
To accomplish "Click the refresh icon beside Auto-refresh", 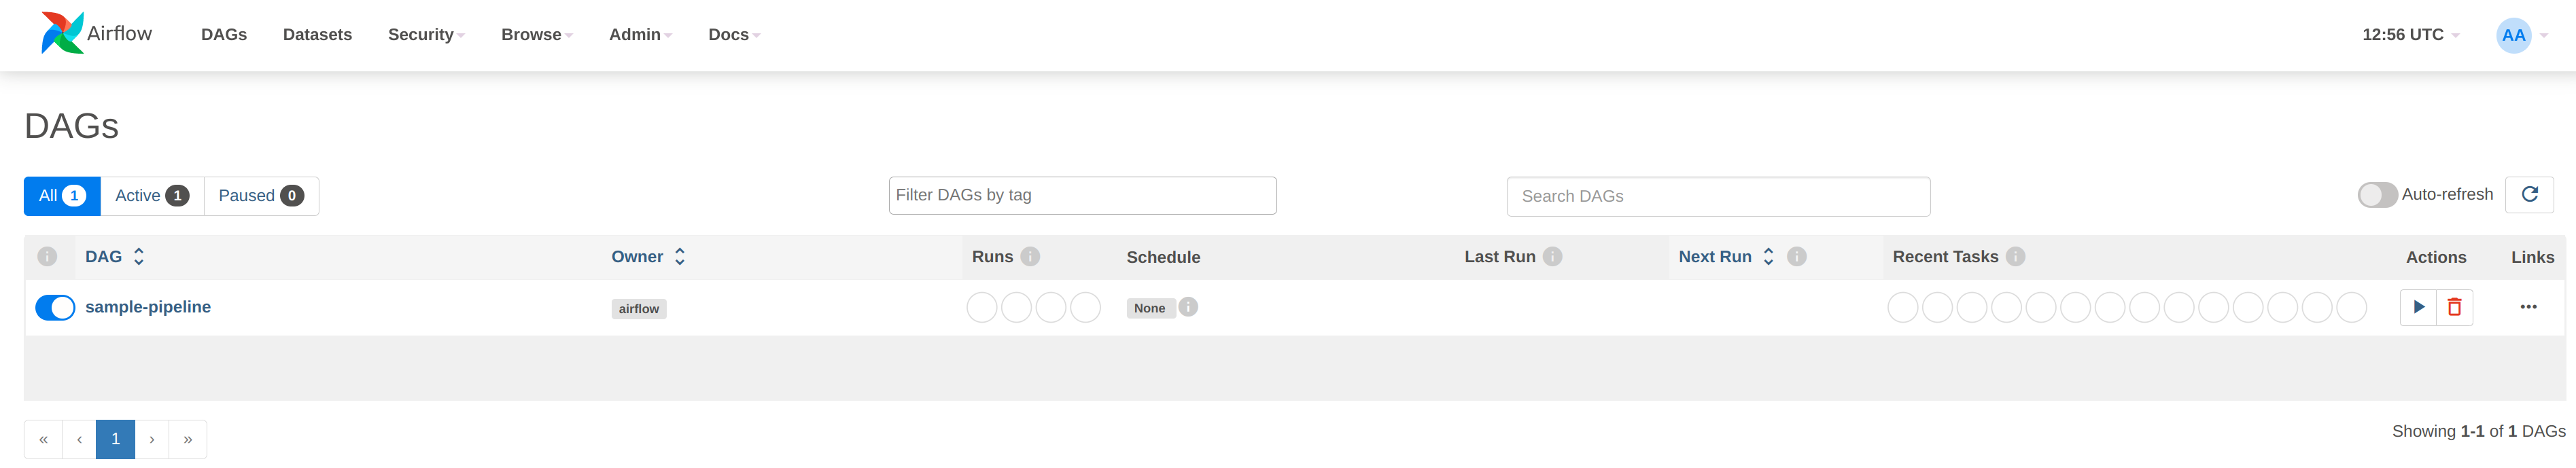I will tap(2529, 195).
